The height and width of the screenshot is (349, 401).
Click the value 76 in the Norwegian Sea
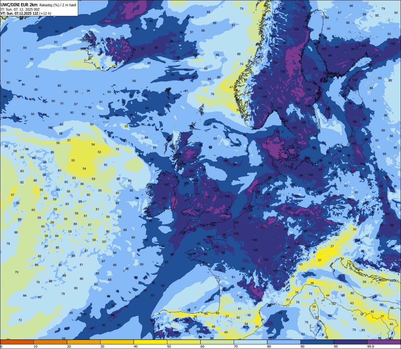pyautogui.click(x=212, y=94)
